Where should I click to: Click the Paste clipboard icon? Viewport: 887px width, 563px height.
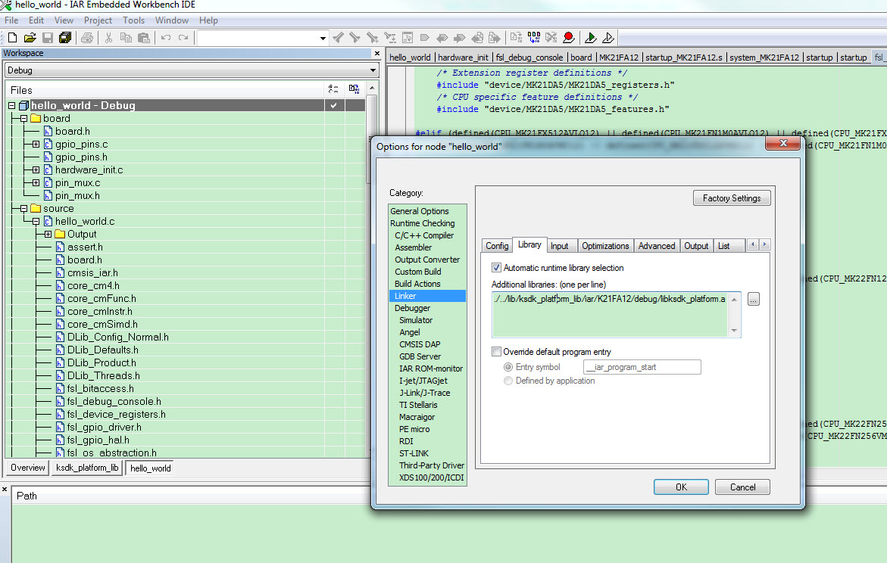[144, 38]
